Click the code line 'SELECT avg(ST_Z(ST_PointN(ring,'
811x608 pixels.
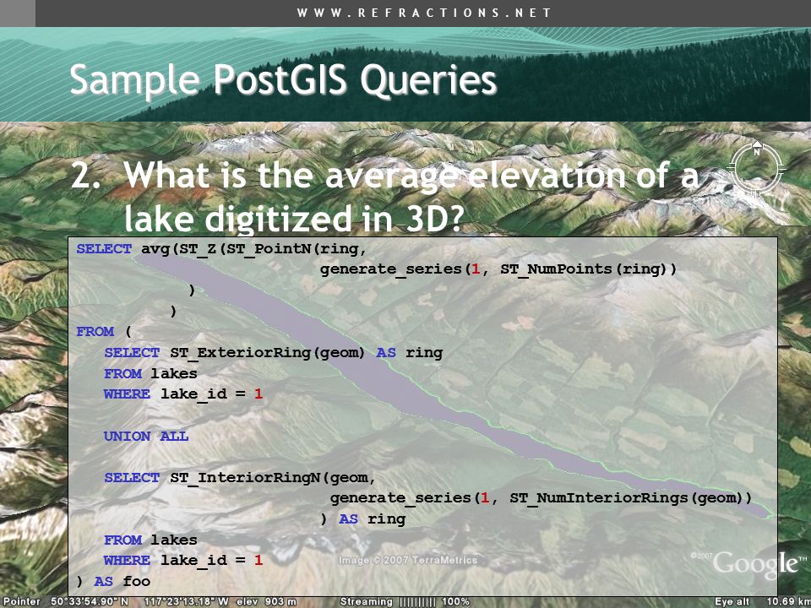pyautogui.click(x=221, y=249)
